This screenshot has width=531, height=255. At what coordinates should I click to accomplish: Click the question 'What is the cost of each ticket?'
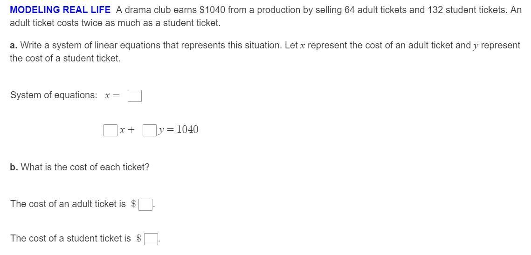coord(85,168)
